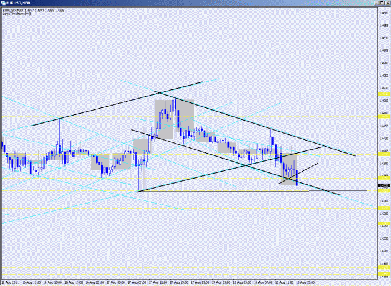Click the 17 Aug 23:00 time axis label
The image size is (391, 286).
[221, 282]
